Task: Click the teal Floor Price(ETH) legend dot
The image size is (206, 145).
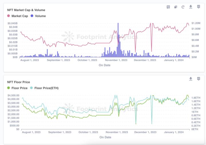Action: (31, 88)
